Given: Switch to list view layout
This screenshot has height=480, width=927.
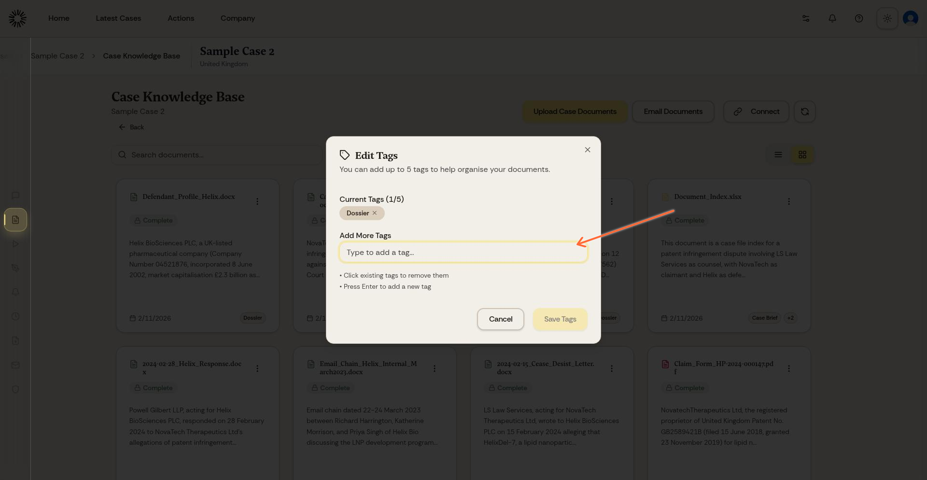Looking at the screenshot, I should [x=778, y=155].
